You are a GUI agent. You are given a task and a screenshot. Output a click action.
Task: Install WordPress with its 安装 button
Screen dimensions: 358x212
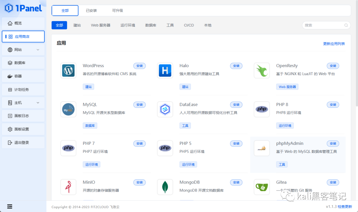pyautogui.click(x=140, y=66)
